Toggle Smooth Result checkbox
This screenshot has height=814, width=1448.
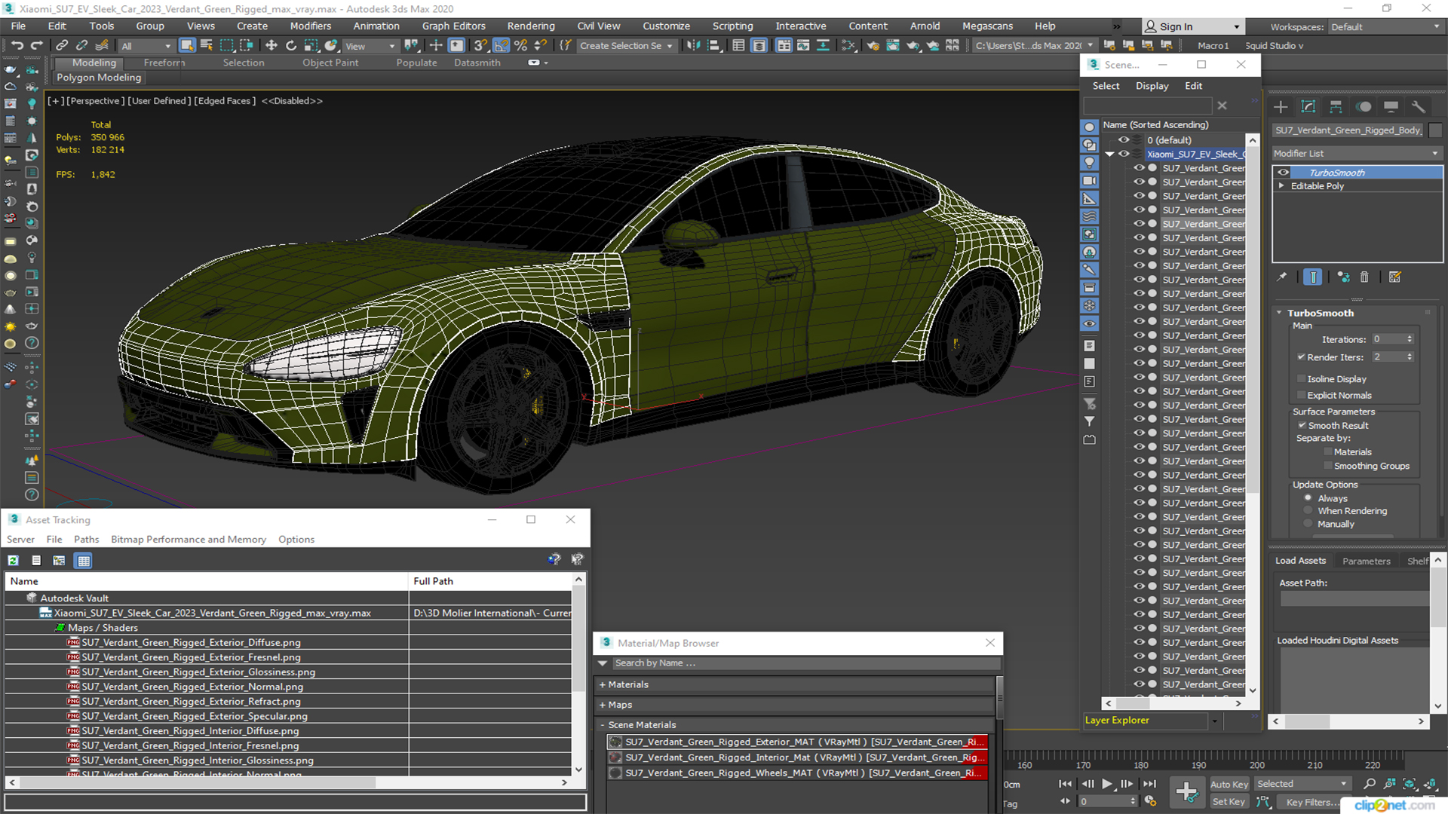pos(1302,426)
